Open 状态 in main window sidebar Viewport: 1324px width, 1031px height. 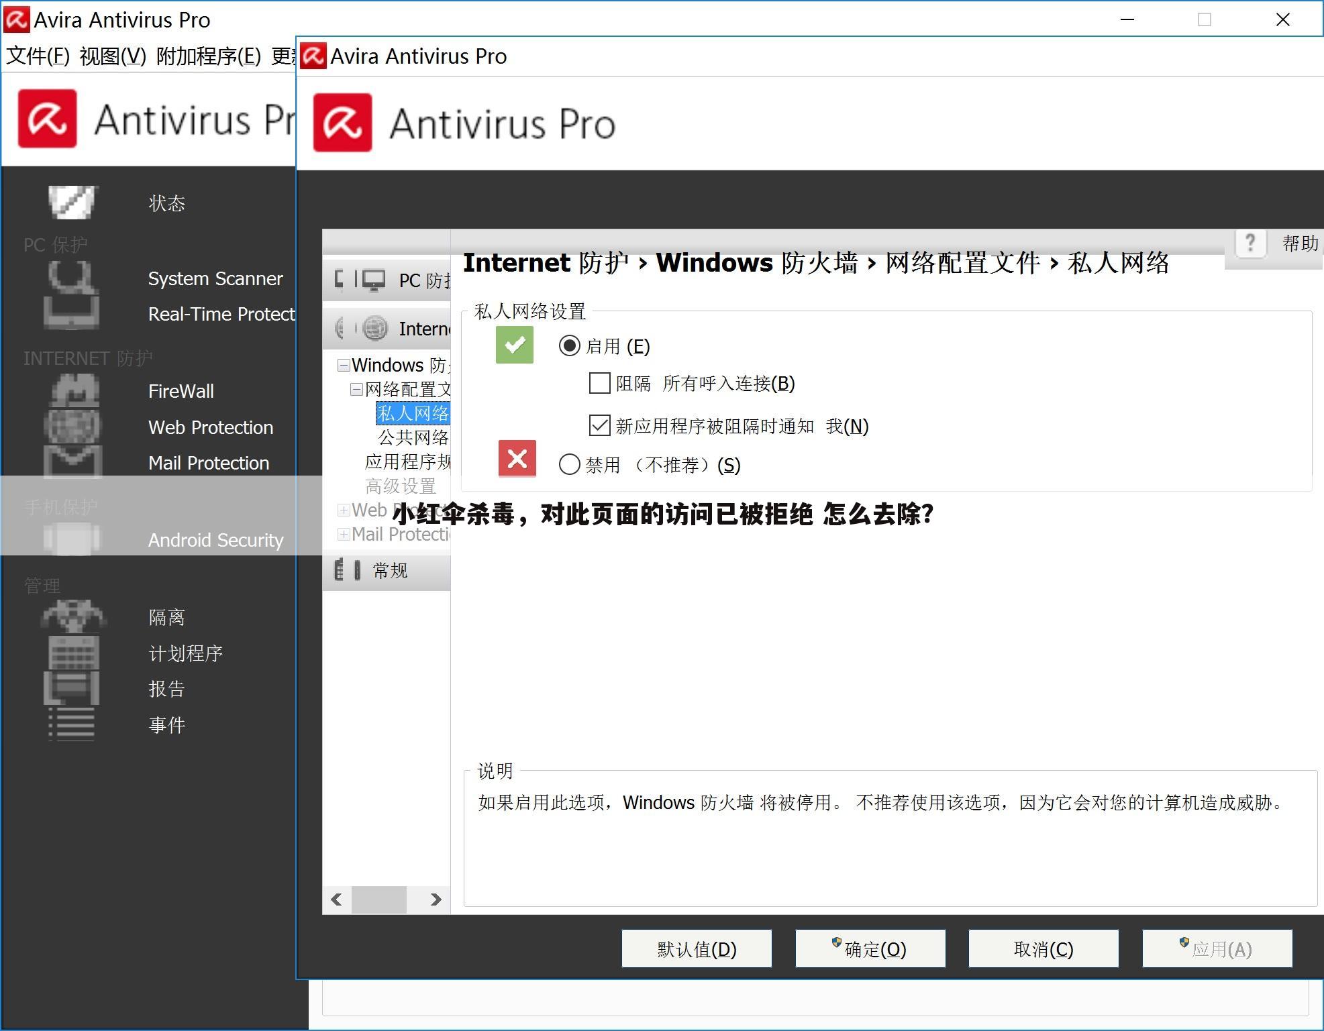pyautogui.click(x=166, y=203)
